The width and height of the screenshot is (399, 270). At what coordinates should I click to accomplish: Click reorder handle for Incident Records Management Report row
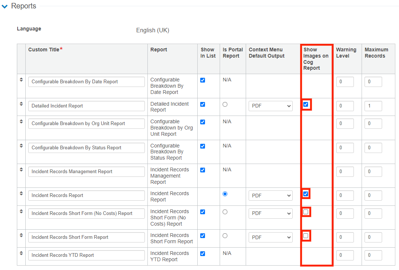point(21,170)
